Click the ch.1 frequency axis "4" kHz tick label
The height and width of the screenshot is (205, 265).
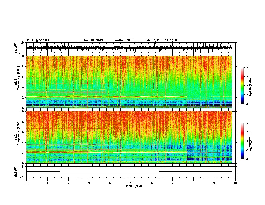click(x=23, y=87)
